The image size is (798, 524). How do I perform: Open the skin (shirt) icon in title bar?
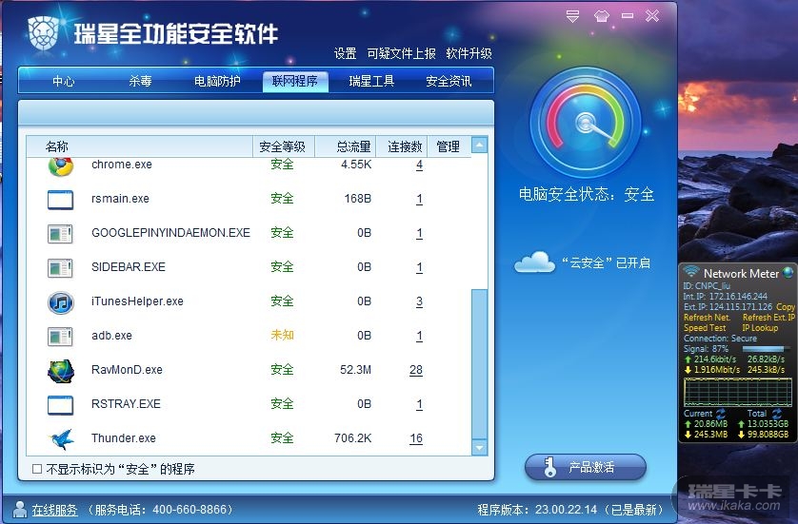(x=601, y=16)
